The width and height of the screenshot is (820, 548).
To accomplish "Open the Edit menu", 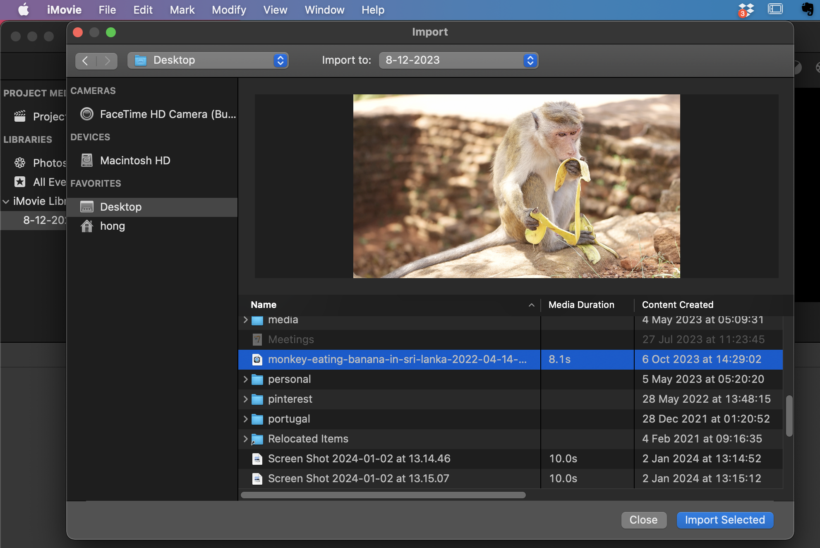I will click(x=144, y=9).
